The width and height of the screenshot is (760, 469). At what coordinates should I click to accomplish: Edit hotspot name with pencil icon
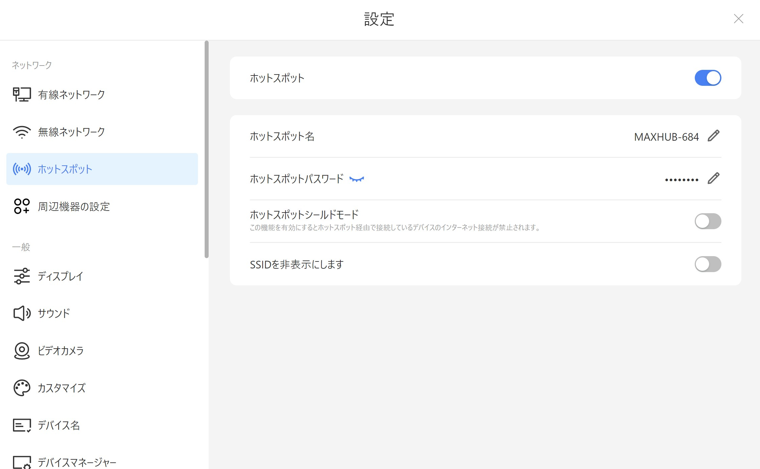[x=713, y=136]
